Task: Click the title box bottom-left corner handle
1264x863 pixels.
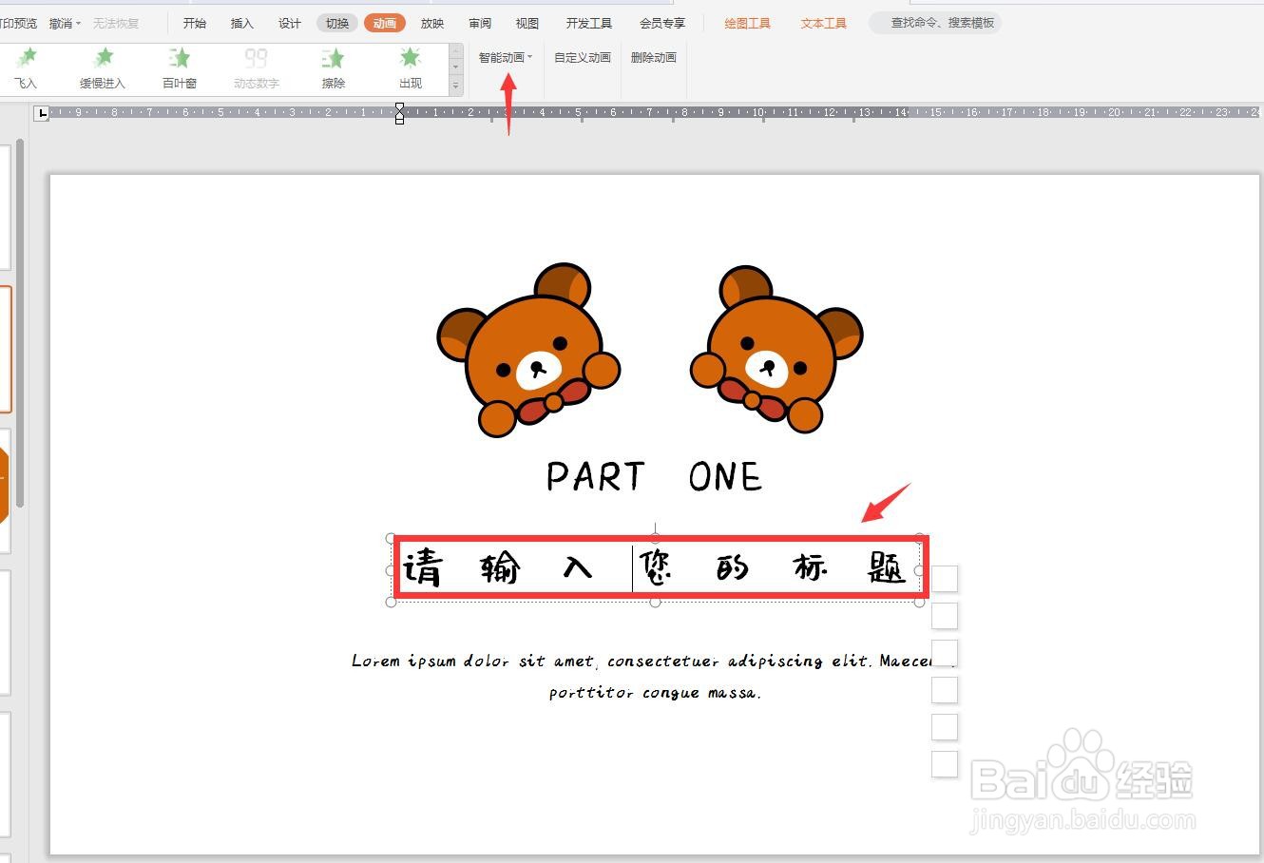Action: pyautogui.click(x=391, y=602)
